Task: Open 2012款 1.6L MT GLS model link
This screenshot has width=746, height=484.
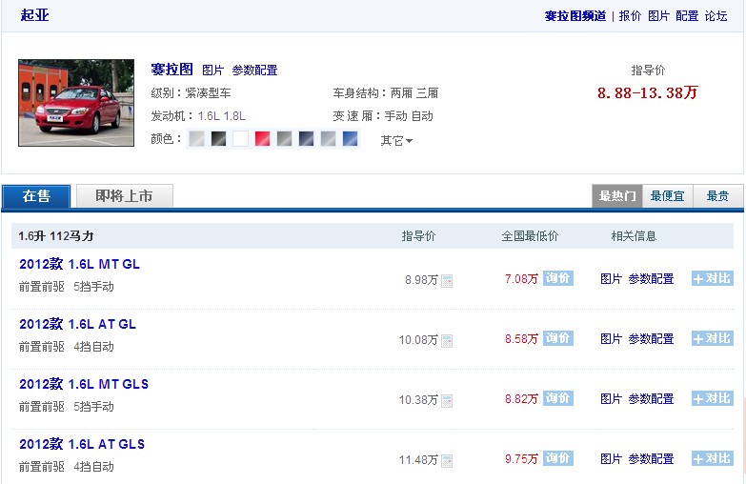Action: 84,384
